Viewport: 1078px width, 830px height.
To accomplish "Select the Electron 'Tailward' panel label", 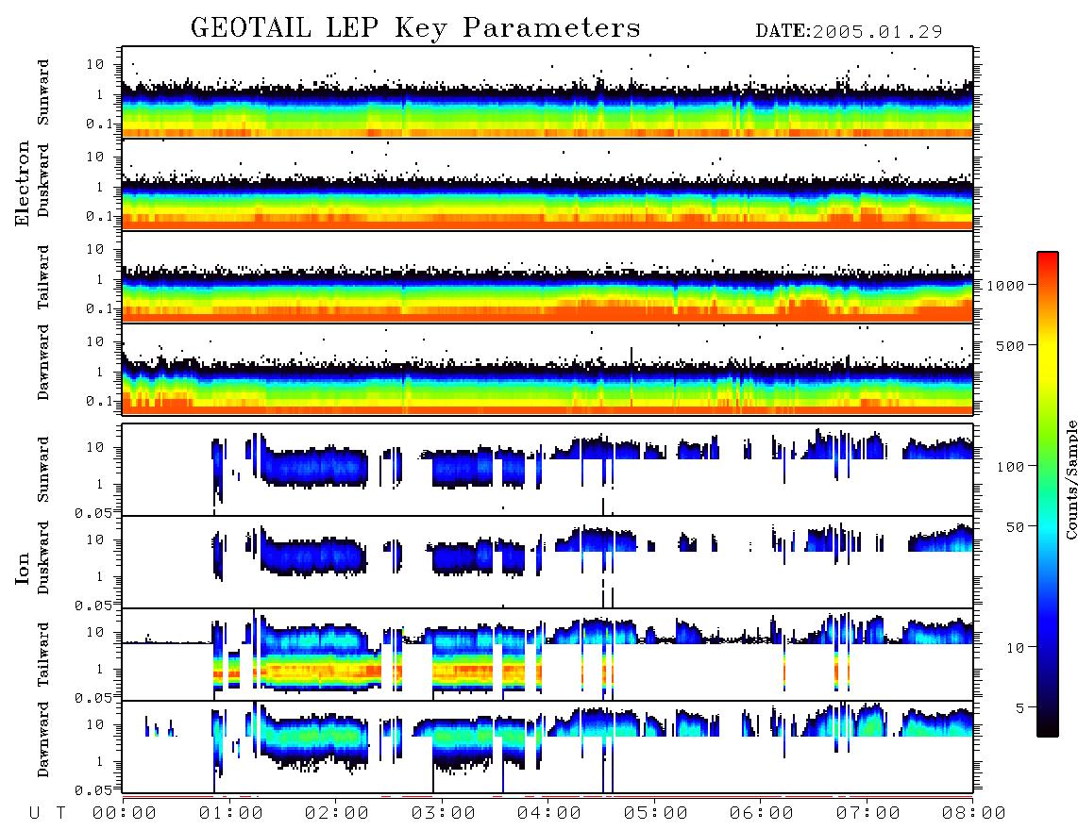I will (x=43, y=276).
